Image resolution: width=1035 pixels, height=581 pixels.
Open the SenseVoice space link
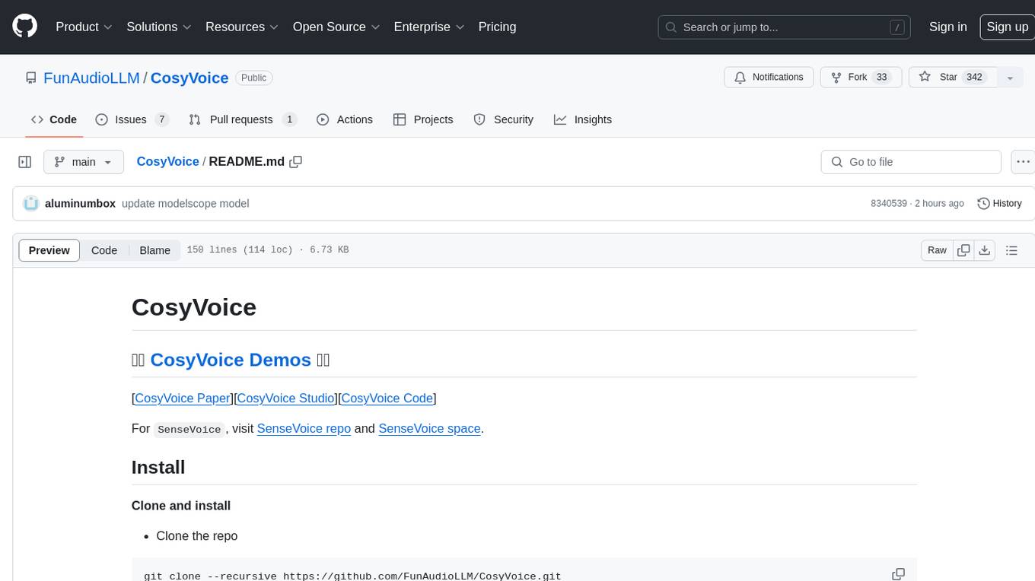pyautogui.click(x=429, y=428)
